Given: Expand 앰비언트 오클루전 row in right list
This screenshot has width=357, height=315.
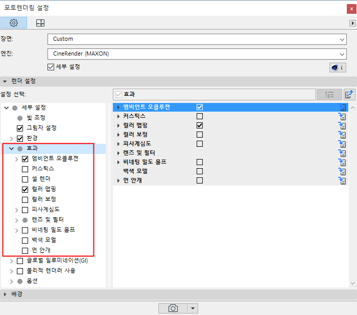Looking at the screenshot, I should (118, 107).
